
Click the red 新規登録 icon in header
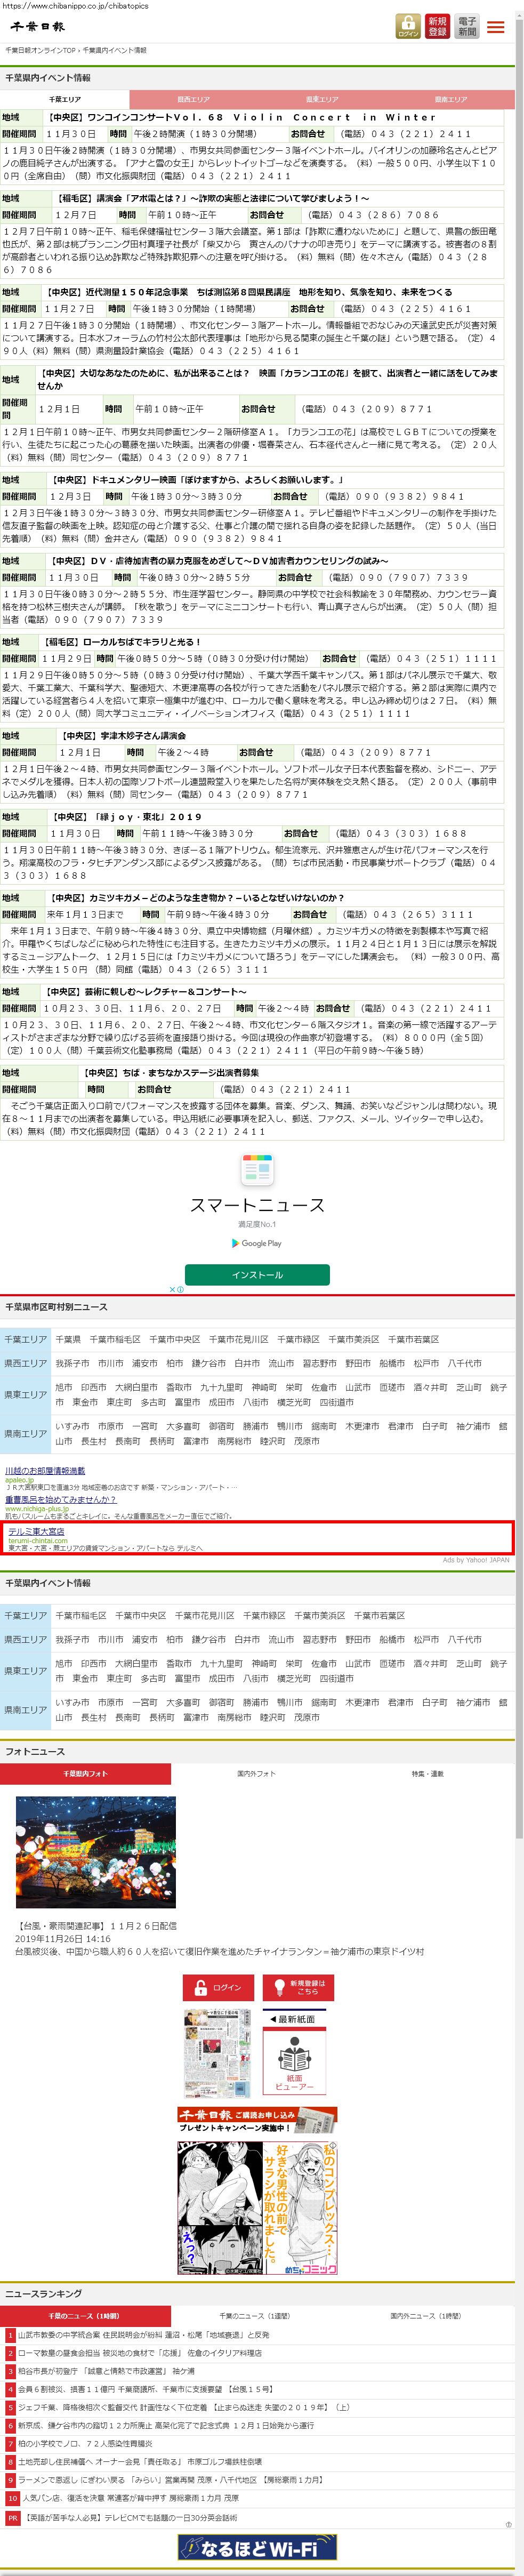437,26
